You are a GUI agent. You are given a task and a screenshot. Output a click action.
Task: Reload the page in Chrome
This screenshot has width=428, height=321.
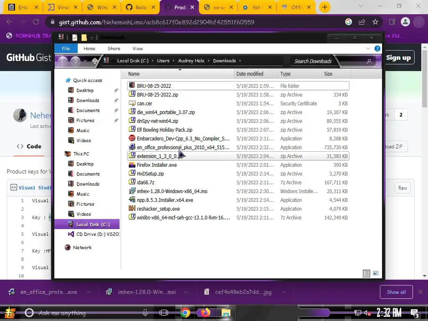tap(36, 22)
